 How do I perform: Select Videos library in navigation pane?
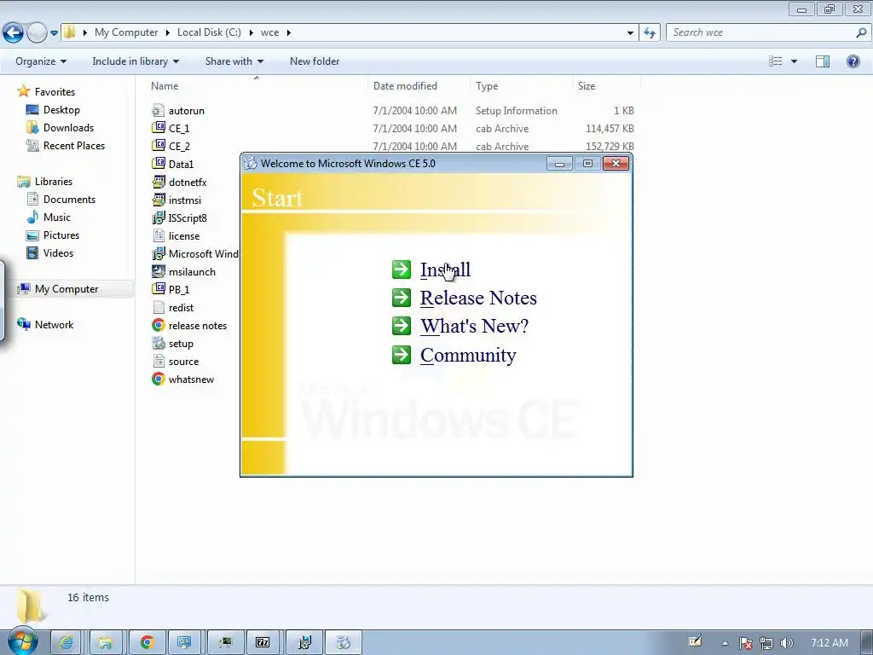point(49,252)
